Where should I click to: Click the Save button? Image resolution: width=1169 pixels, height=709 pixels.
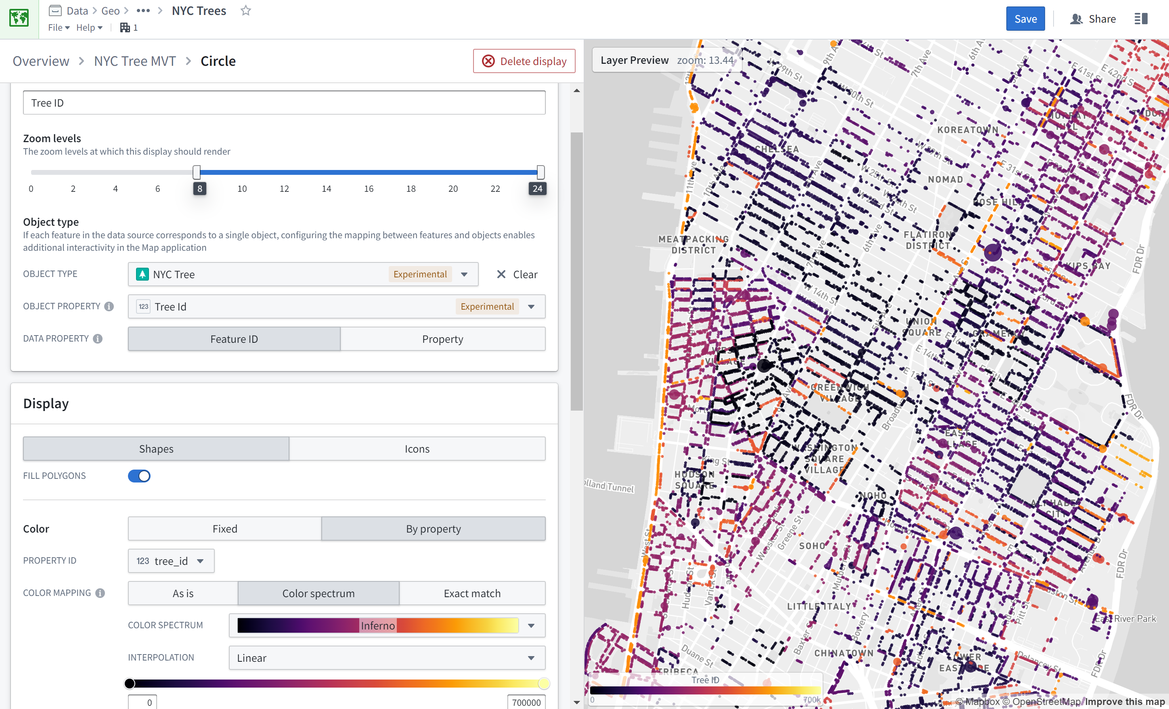pos(1025,19)
